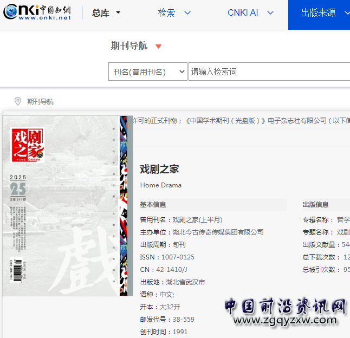Open the CNKI AI menu
Screen dimensions: 350x338
click(x=250, y=13)
